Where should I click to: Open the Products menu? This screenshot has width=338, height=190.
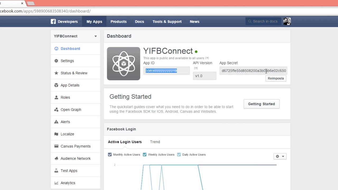119,22
